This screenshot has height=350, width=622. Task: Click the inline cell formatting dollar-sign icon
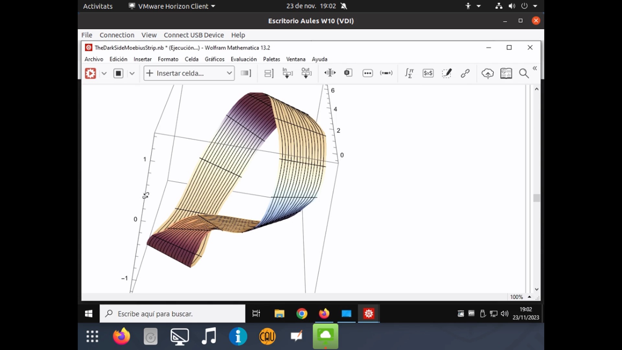(x=428, y=73)
